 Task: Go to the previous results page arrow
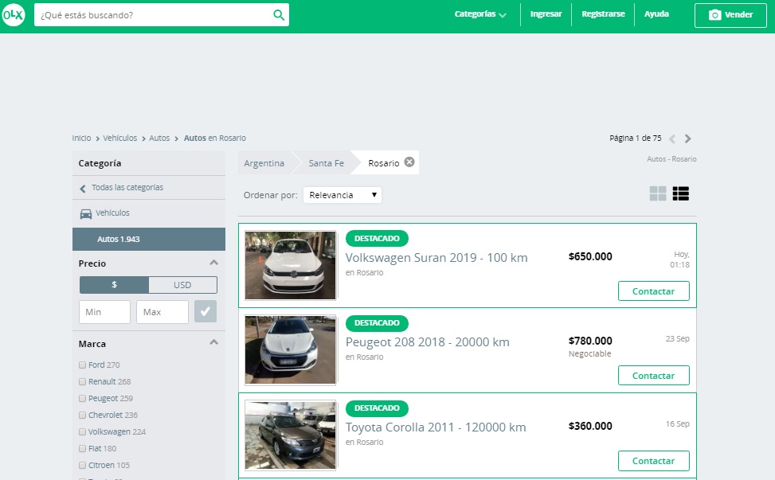click(x=672, y=139)
